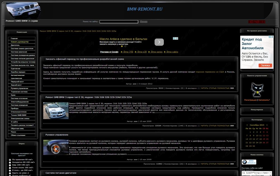280x176 pixels.
Task: Select poll option 'Аккуратно 80-100 км/ч'
Action: click(10, 163)
